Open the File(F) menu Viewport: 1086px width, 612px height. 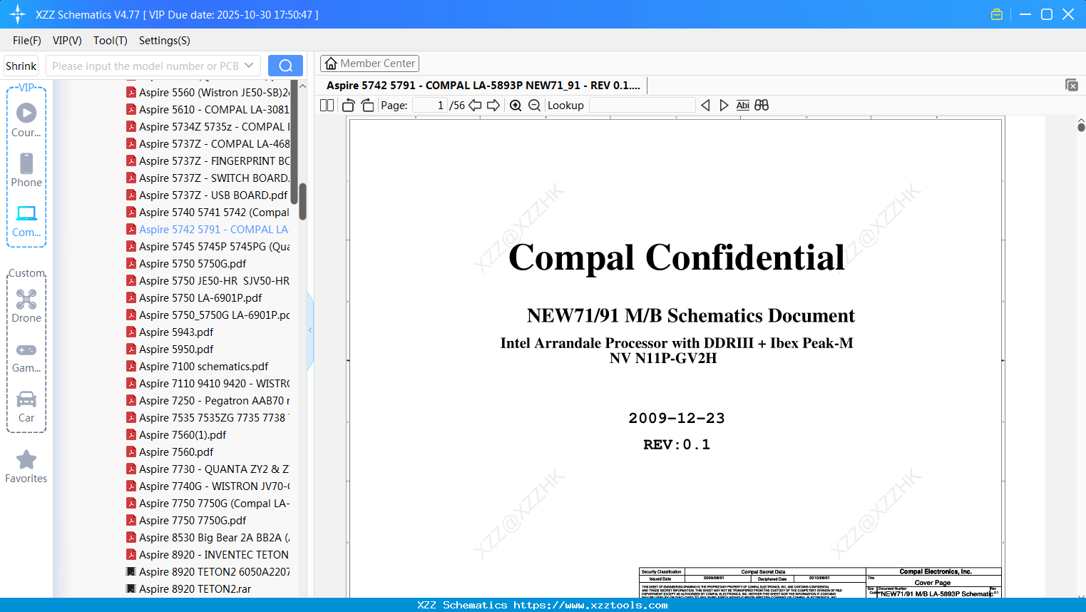(x=27, y=41)
